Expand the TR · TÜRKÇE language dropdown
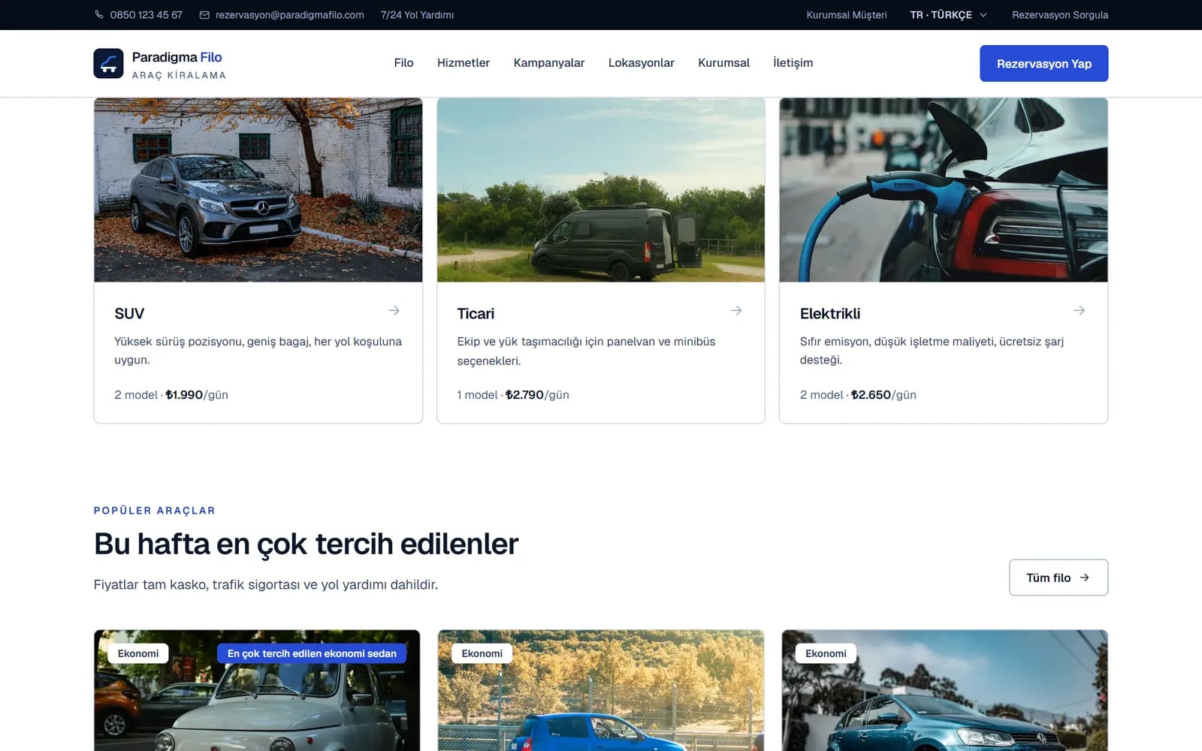Image resolution: width=1202 pixels, height=751 pixels. point(948,15)
